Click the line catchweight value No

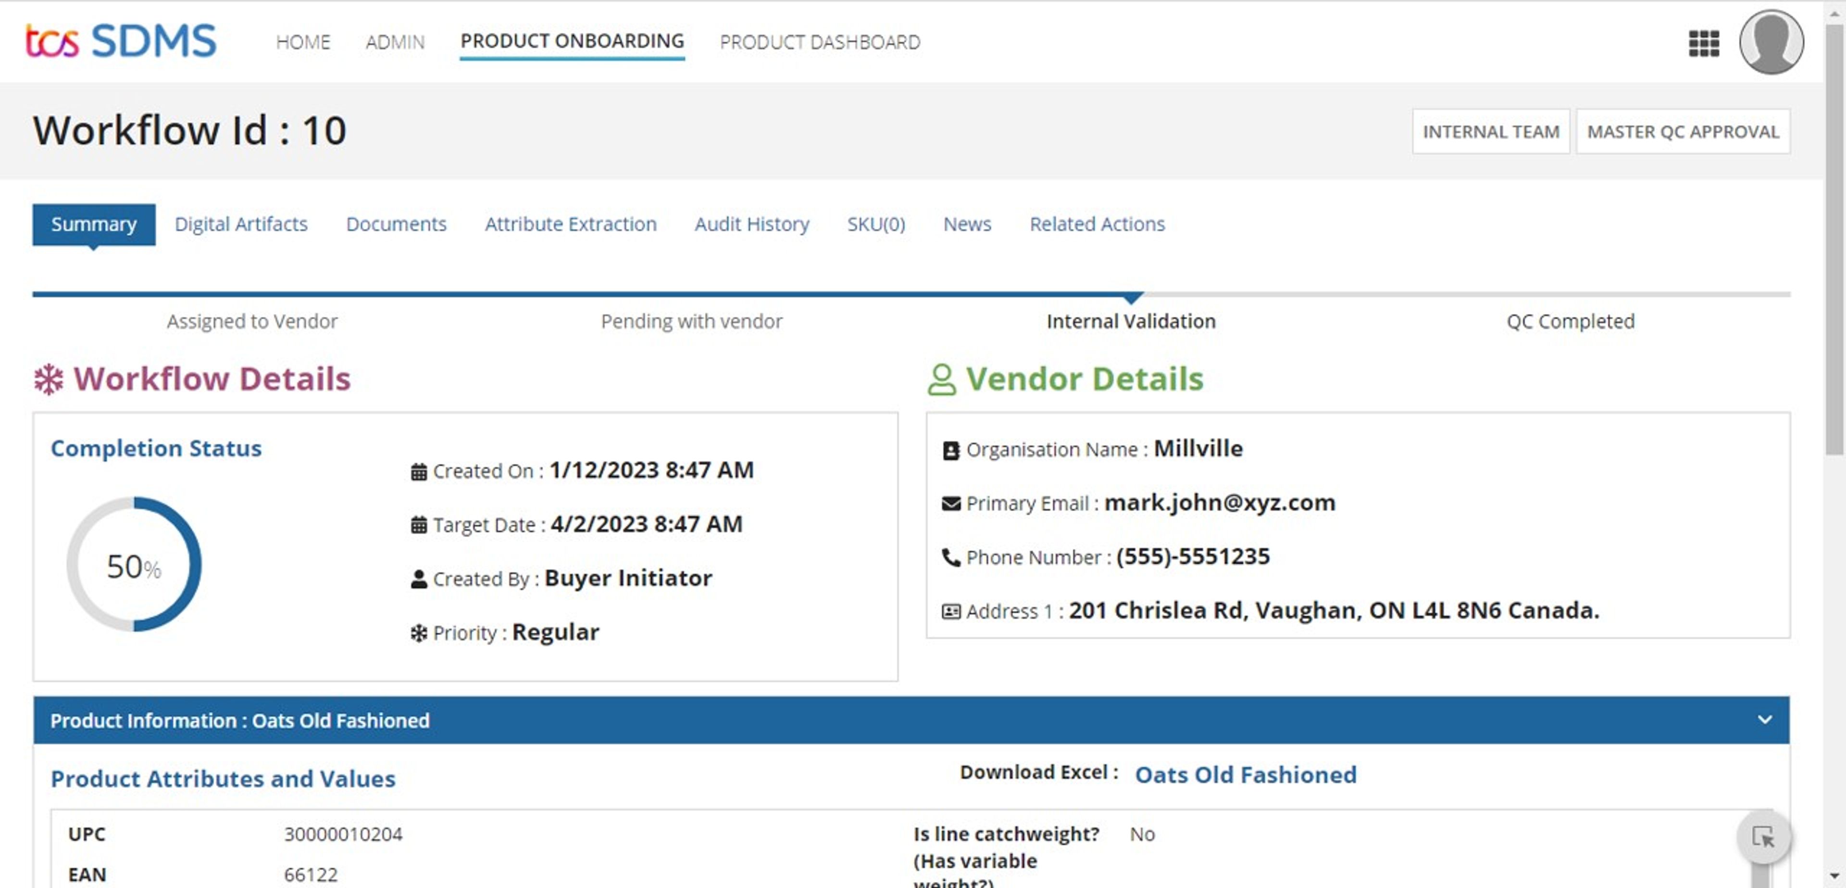tap(1142, 834)
